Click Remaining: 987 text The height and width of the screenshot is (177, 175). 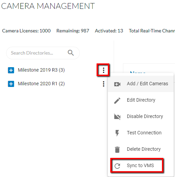click(x=73, y=31)
